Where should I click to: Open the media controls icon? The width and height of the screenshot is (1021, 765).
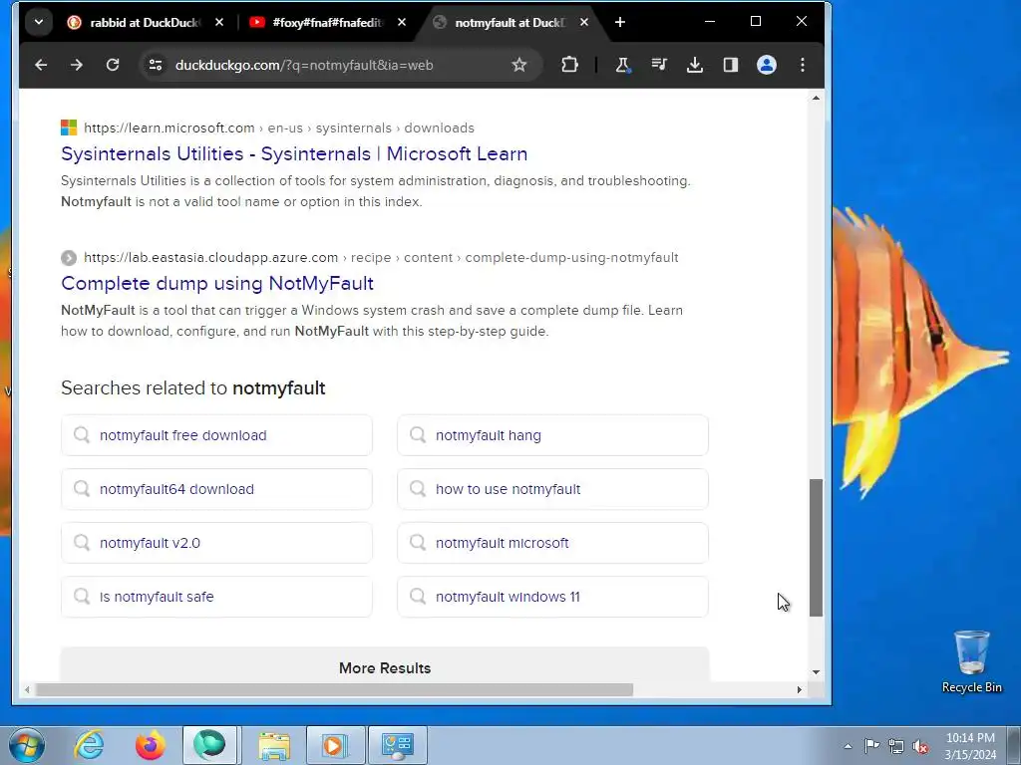coord(659,65)
